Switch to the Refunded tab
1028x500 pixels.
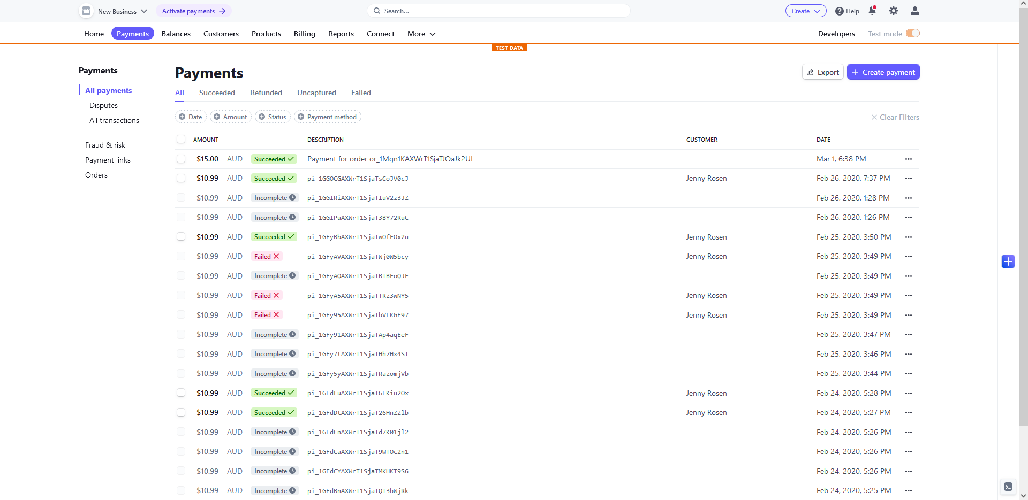click(266, 93)
